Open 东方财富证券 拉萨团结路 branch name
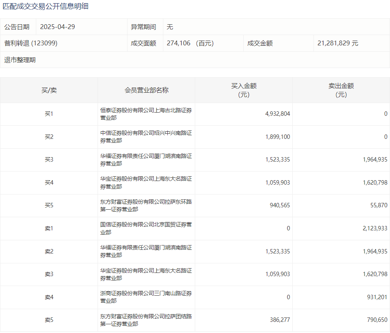390x333 pixels. [146, 320]
